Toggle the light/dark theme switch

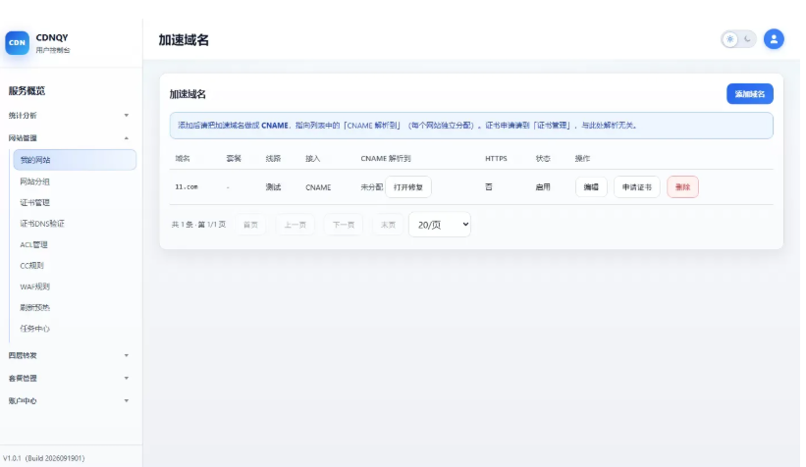tap(738, 39)
